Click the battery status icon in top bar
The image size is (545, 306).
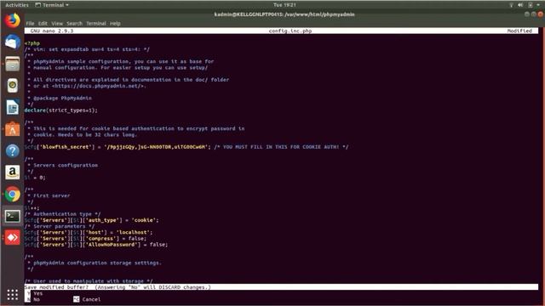coord(530,5)
